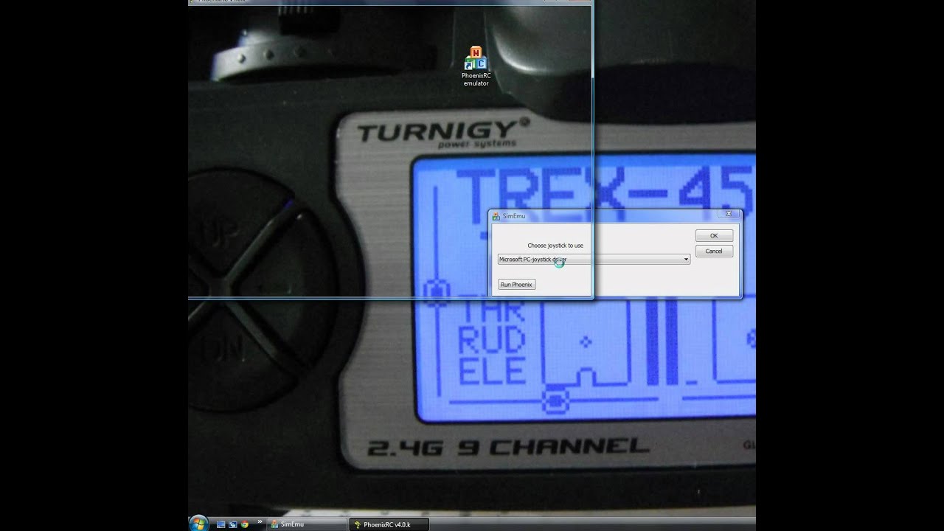Open the Windows Start menu
Screen dimensions: 944x531
pyautogui.click(x=198, y=524)
